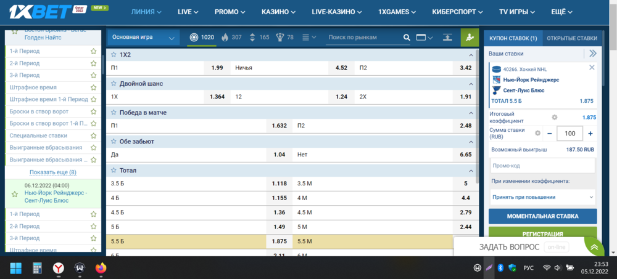This screenshot has height=279, width=617.
Task: Open the ЛИНИЯ menu
Action: coord(146,12)
